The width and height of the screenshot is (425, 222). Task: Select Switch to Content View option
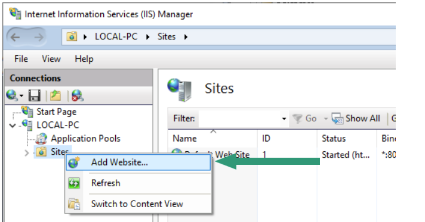click(x=138, y=204)
